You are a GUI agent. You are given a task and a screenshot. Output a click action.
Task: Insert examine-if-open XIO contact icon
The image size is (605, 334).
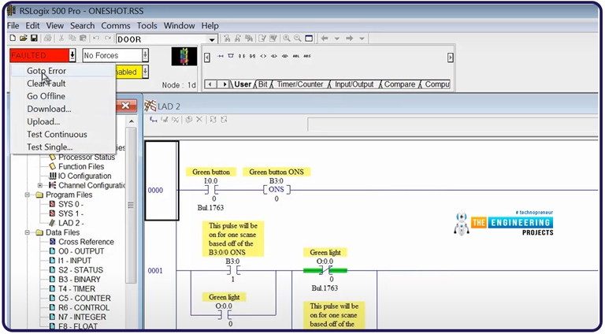pyautogui.click(x=252, y=56)
